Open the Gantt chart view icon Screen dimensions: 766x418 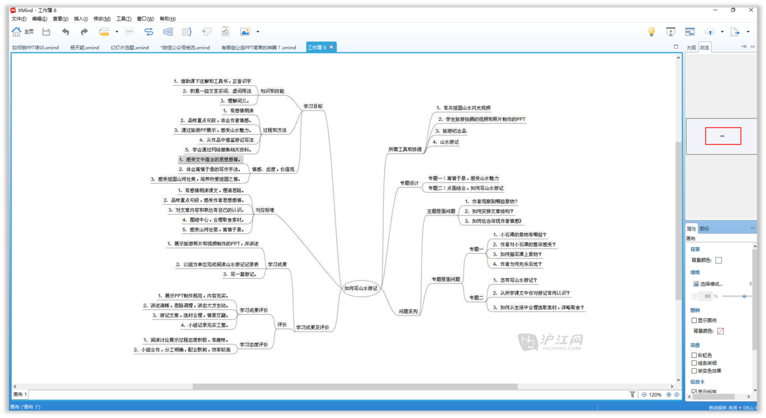[690, 31]
